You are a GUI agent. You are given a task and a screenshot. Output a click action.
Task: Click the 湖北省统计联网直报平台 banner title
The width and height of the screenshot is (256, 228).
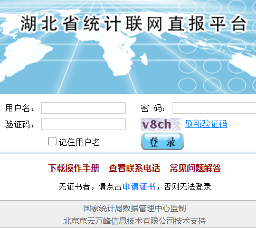coord(133,23)
